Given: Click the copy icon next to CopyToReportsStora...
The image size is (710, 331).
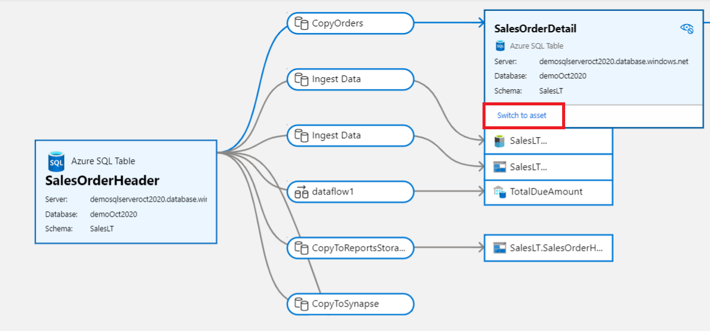Looking at the screenshot, I should (301, 247).
